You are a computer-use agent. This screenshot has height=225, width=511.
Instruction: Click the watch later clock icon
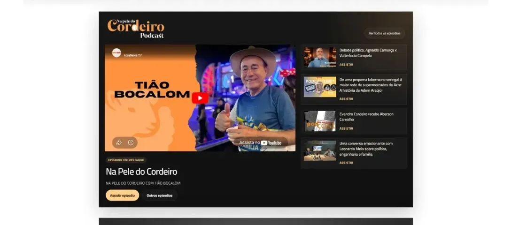131,142
